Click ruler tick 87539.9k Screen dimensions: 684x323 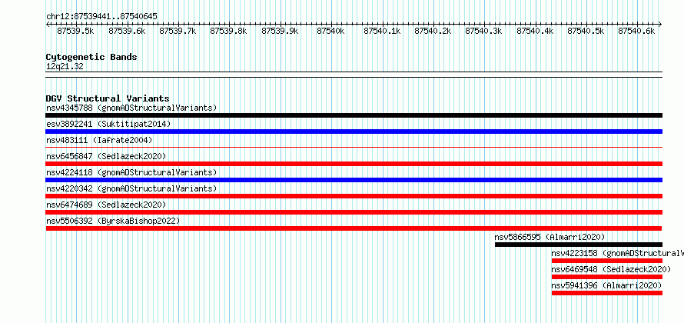[280, 31]
